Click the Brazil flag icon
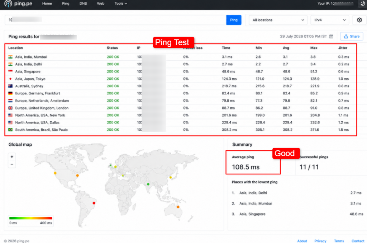Viewport: 367px width, 243px height. coord(10,130)
